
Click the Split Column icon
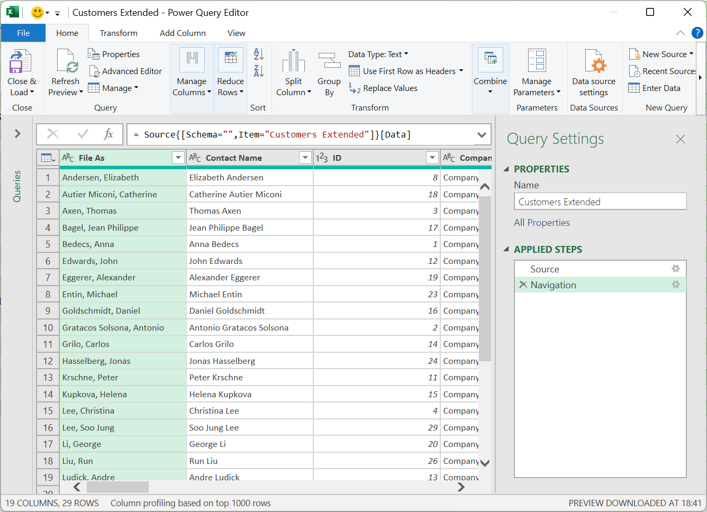pyautogui.click(x=294, y=62)
